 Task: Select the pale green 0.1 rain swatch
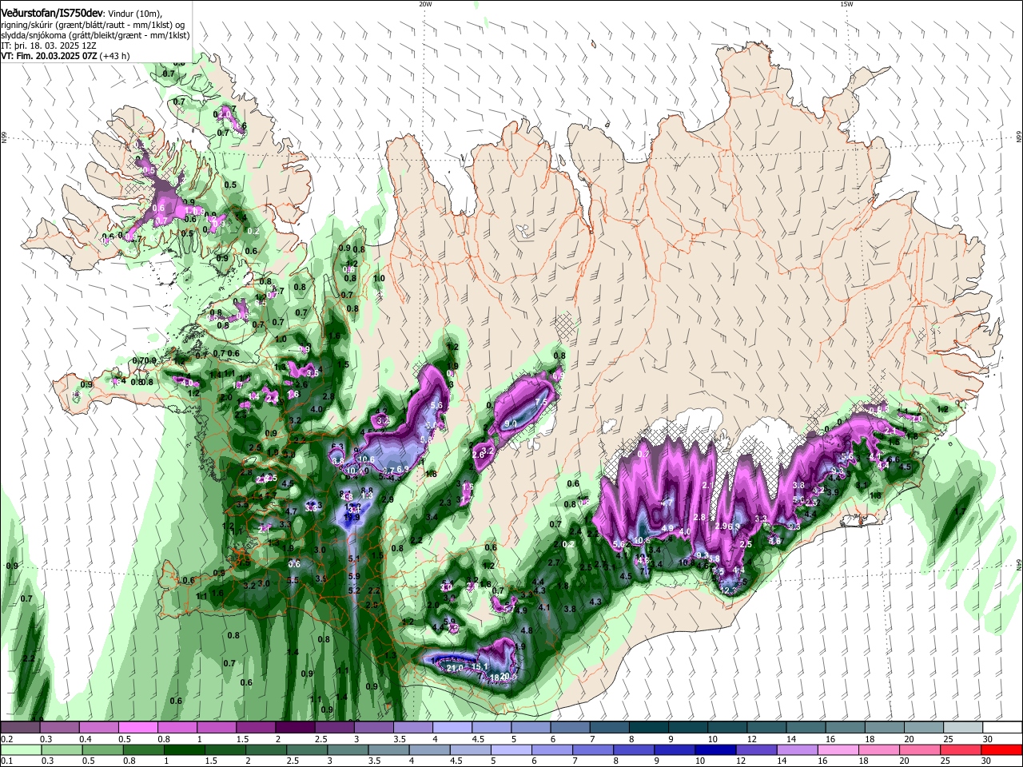pyautogui.click(x=21, y=749)
